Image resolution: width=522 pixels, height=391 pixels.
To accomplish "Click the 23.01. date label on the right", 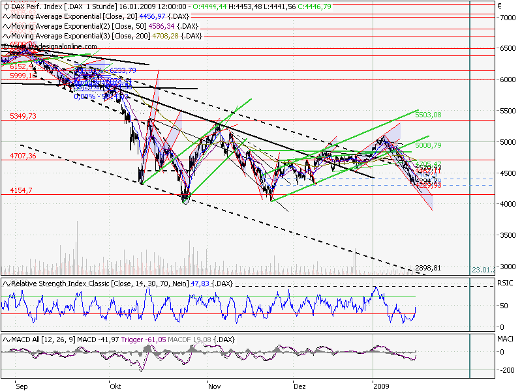I will pos(480,268).
